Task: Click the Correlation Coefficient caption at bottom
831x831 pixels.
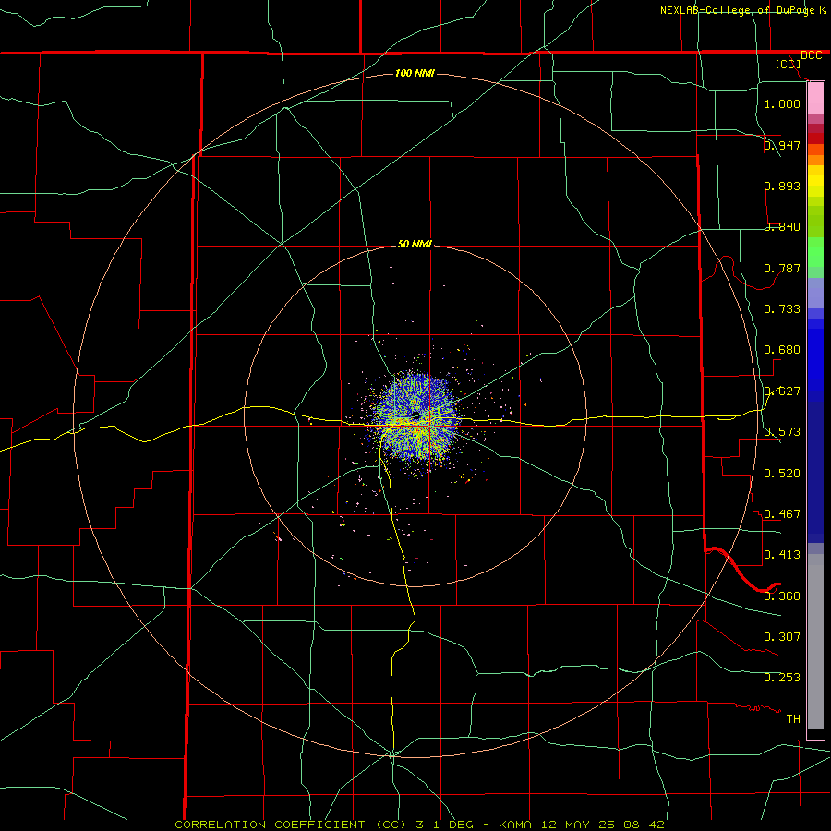Action: pyautogui.click(x=419, y=825)
